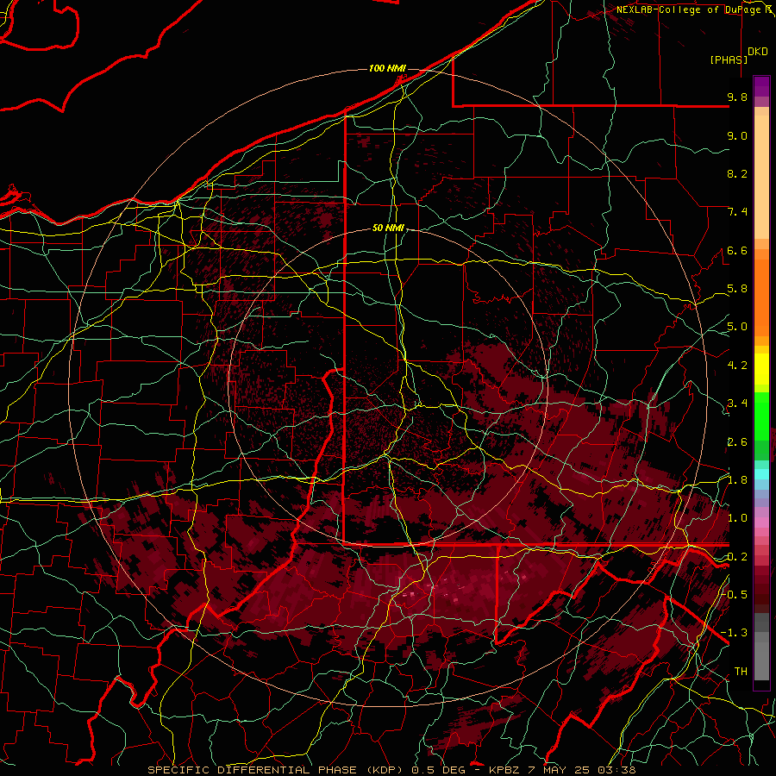This screenshot has width=776, height=776.
Task: Pick the peach segment of the color scale
Action: click(x=761, y=177)
